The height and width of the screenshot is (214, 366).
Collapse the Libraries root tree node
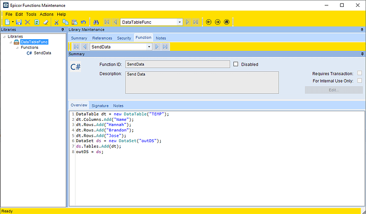click(x=4, y=37)
